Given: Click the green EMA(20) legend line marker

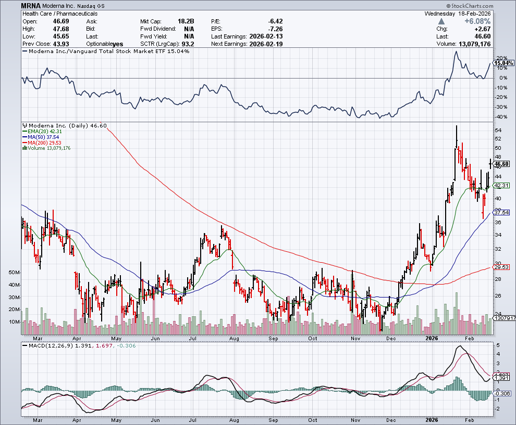Looking at the screenshot, I should [x=23, y=132].
